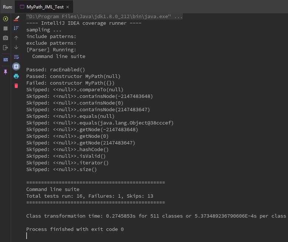
Task: Toggle the Pin Tab icon
Action: [x=6, y=72]
